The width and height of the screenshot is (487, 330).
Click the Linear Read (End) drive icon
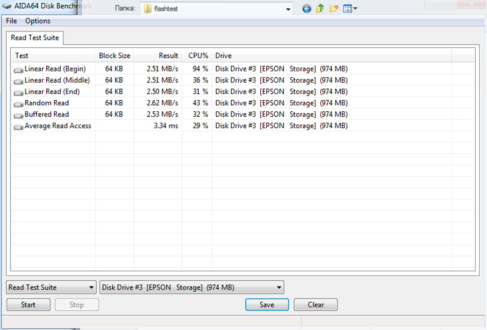(19, 92)
